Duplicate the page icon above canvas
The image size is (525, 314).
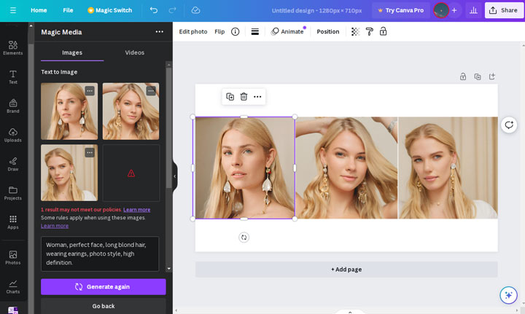pyautogui.click(x=478, y=76)
